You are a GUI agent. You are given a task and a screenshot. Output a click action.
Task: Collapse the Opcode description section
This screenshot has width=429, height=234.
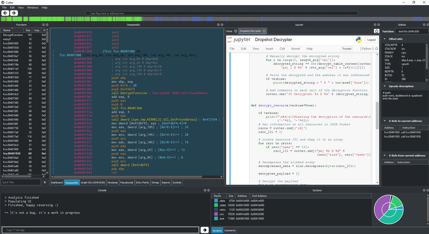pyautogui.click(x=384, y=86)
